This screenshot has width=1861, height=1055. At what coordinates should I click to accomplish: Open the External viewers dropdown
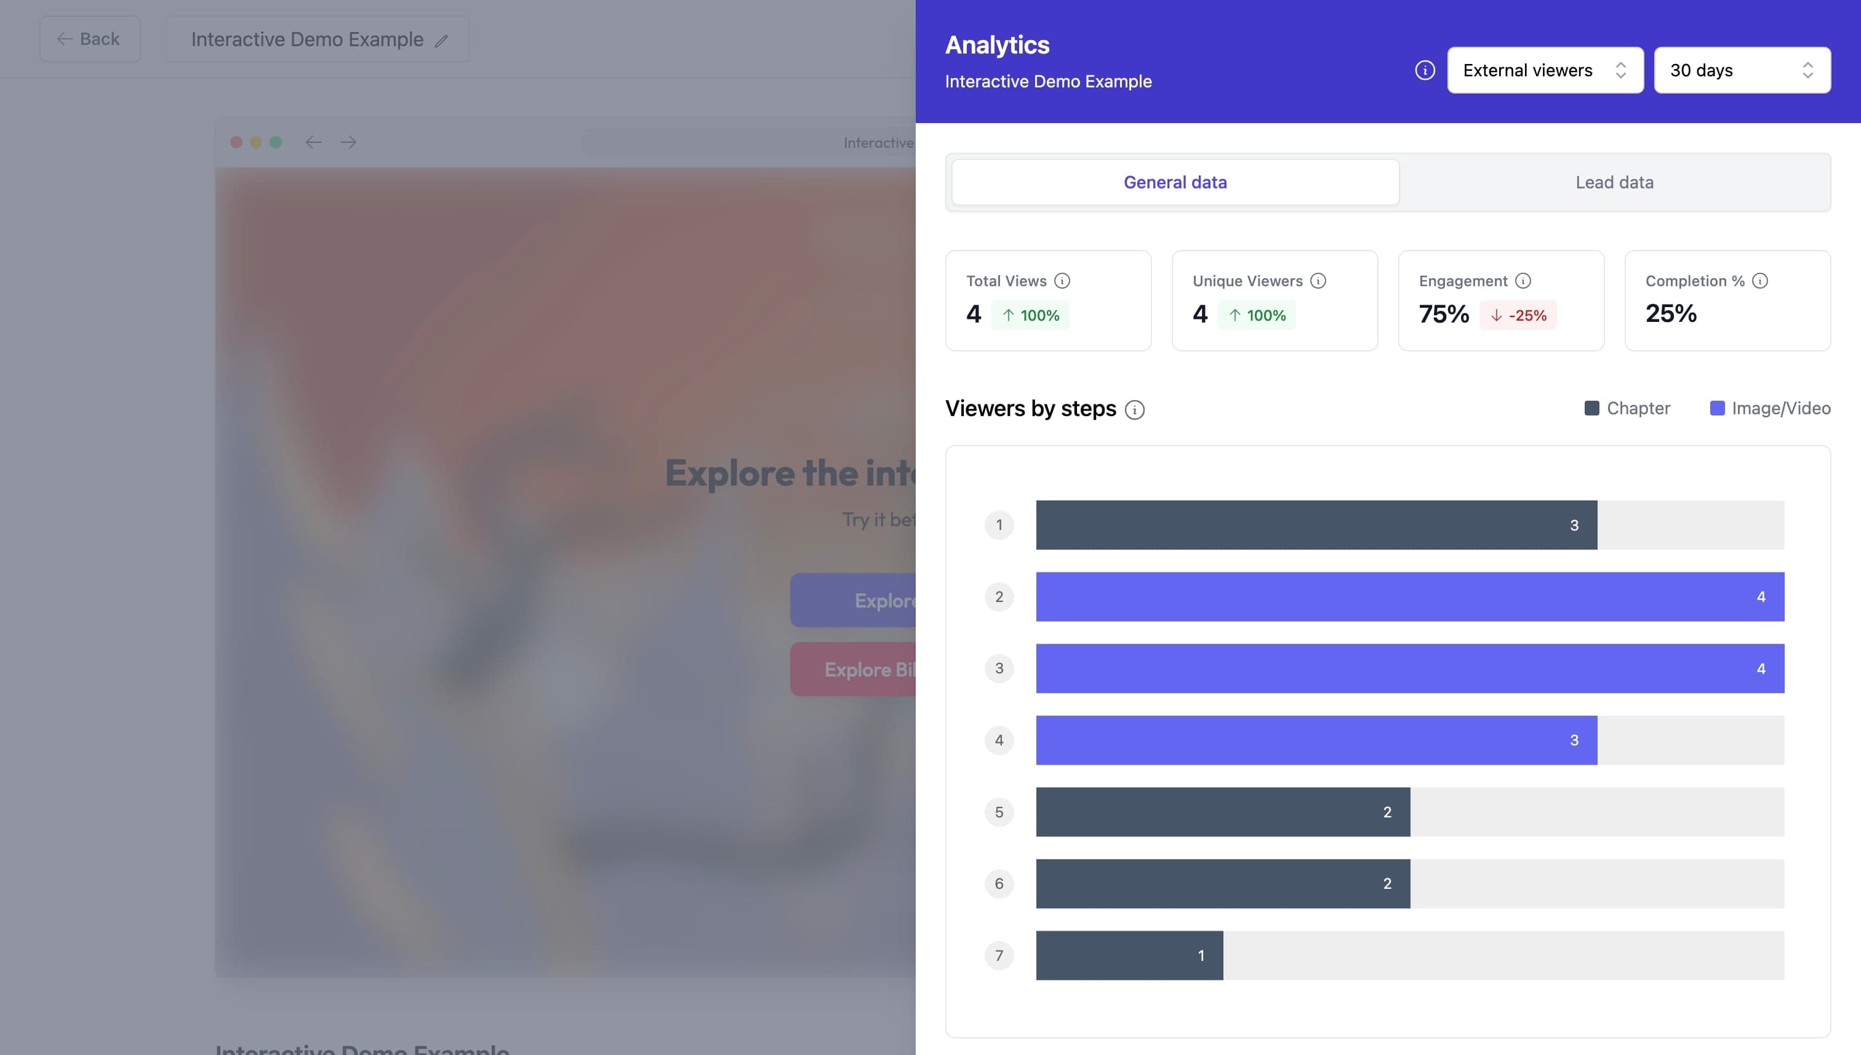pyautogui.click(x=1545, y=70)
